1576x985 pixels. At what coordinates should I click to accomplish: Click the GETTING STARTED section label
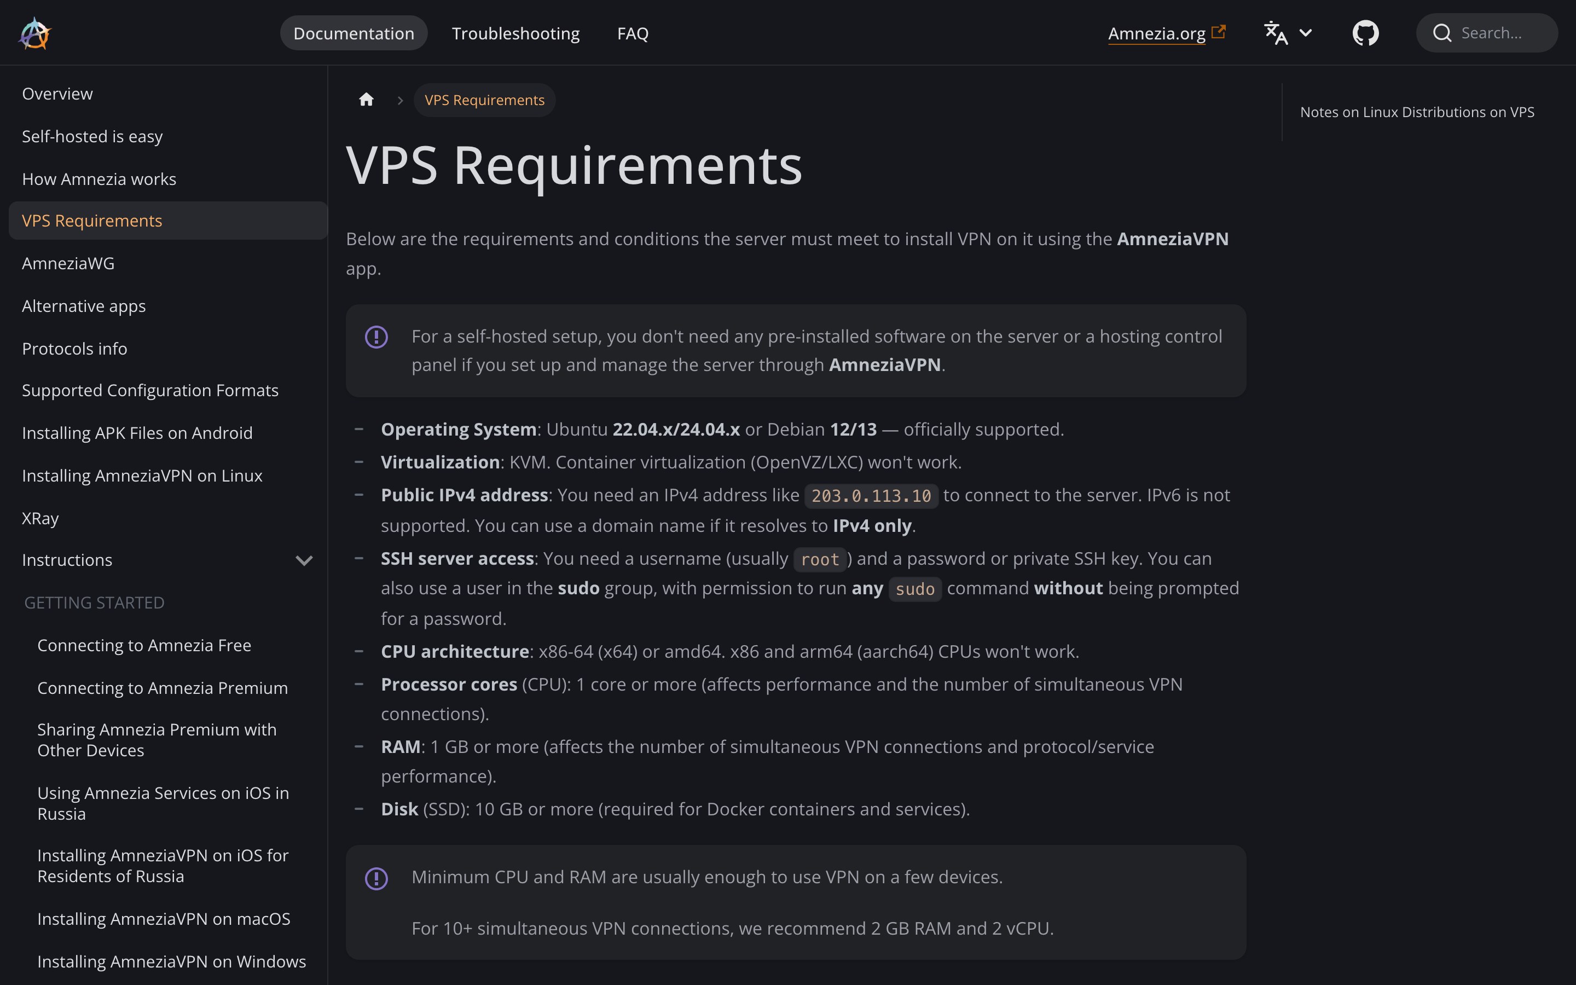[95, 602]
